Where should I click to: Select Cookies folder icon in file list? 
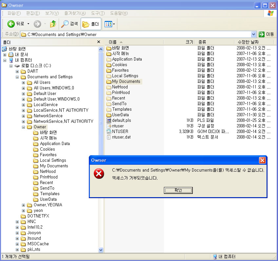[109, 65]
